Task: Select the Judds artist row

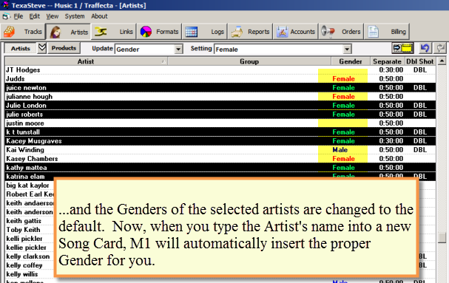Action: tap(220, 78)
